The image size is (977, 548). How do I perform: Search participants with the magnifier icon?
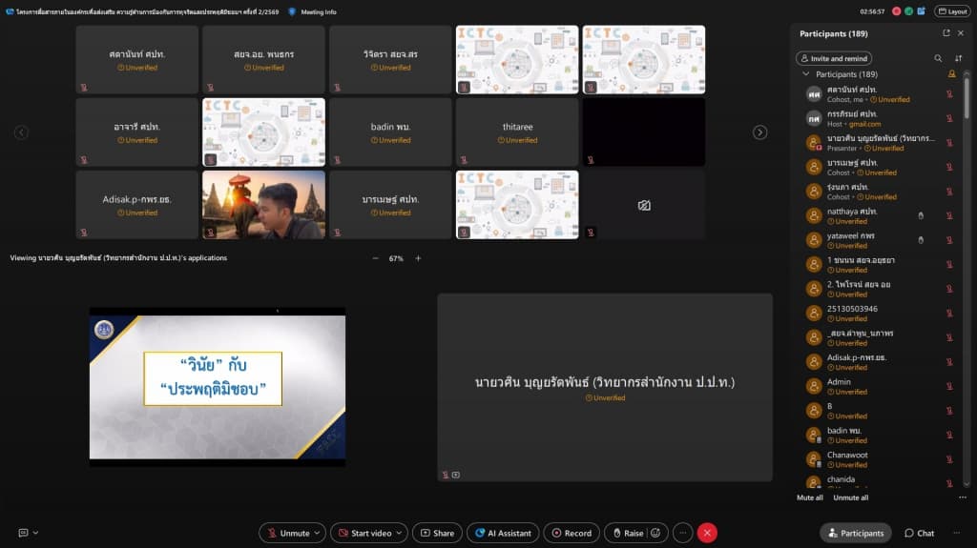point(938,58)
